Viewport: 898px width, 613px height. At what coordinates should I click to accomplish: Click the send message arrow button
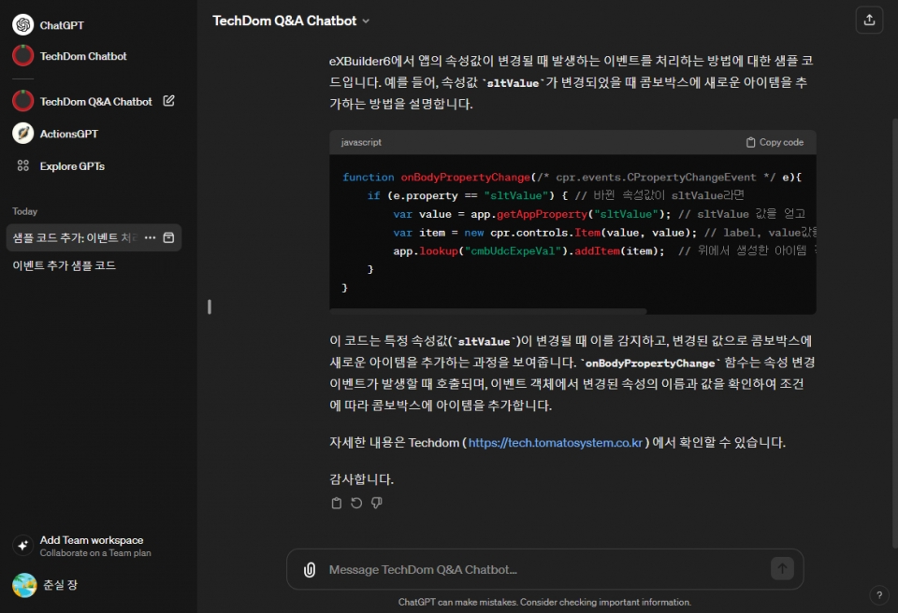click(x=782, y=568)
